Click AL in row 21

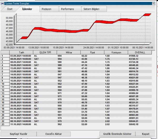pyautogui.click(x=36, y=118)
